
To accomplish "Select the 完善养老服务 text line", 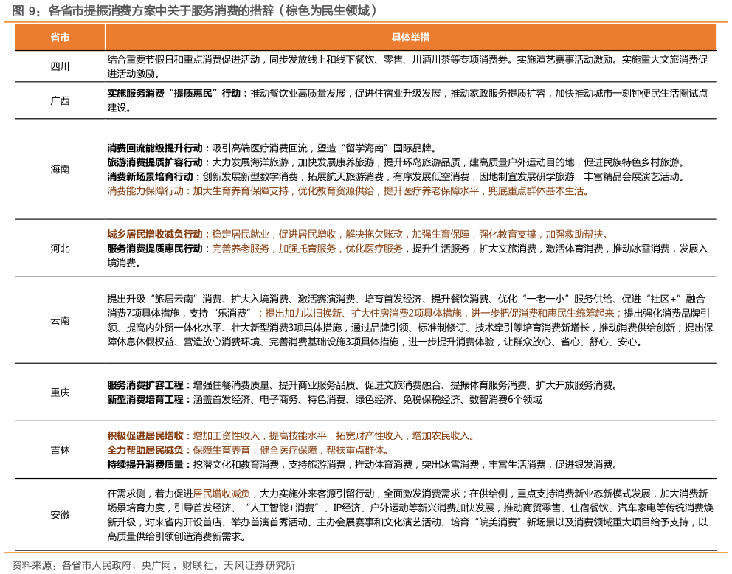I will [307, 249].
